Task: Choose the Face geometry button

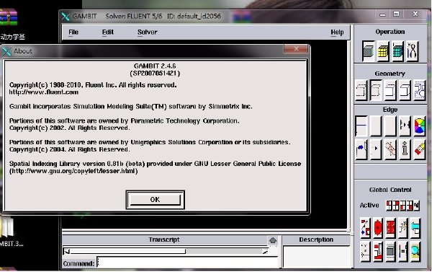Action: point(390,90)
